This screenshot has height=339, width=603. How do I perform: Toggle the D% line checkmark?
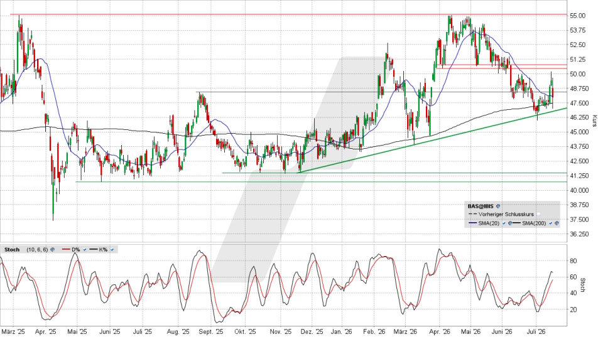click(85, 249)
